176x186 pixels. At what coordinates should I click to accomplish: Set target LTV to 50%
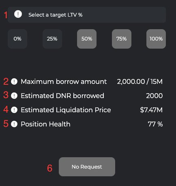coord(87,39)
